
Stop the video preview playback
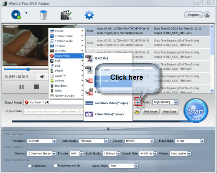pos(36,87)
